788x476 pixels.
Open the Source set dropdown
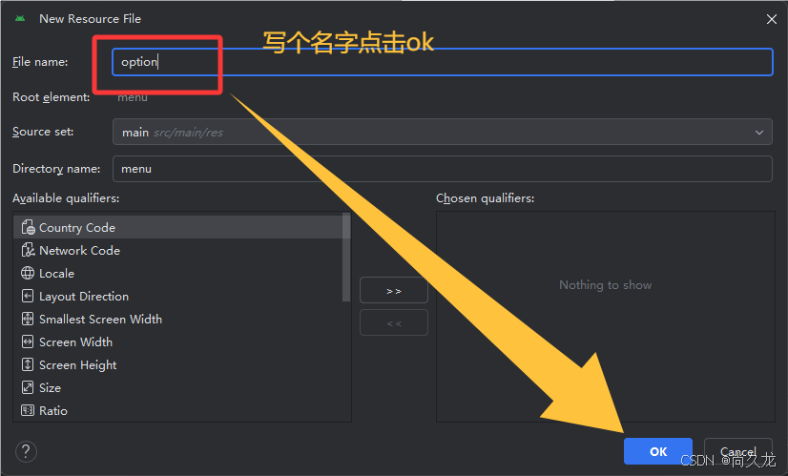point(443,132)
